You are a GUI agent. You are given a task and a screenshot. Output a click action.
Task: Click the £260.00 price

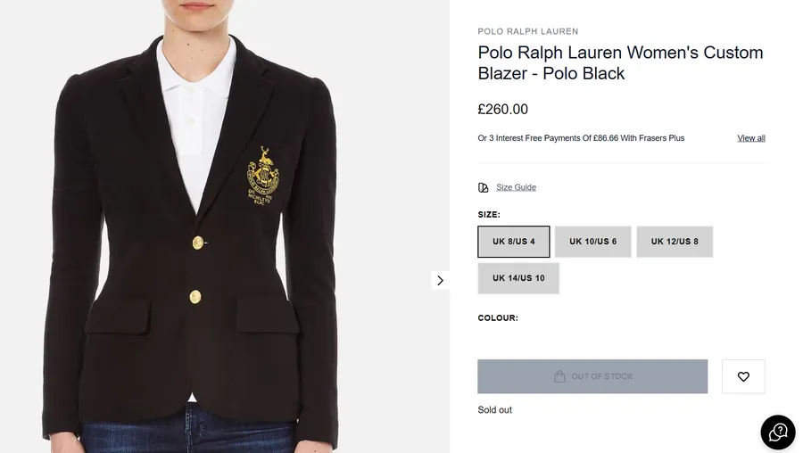pos(503,110)
